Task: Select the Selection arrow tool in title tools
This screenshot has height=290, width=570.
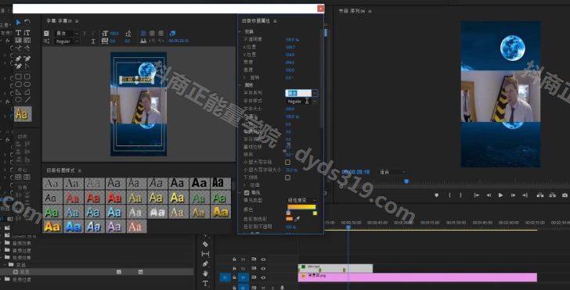Action: [18, 23]
